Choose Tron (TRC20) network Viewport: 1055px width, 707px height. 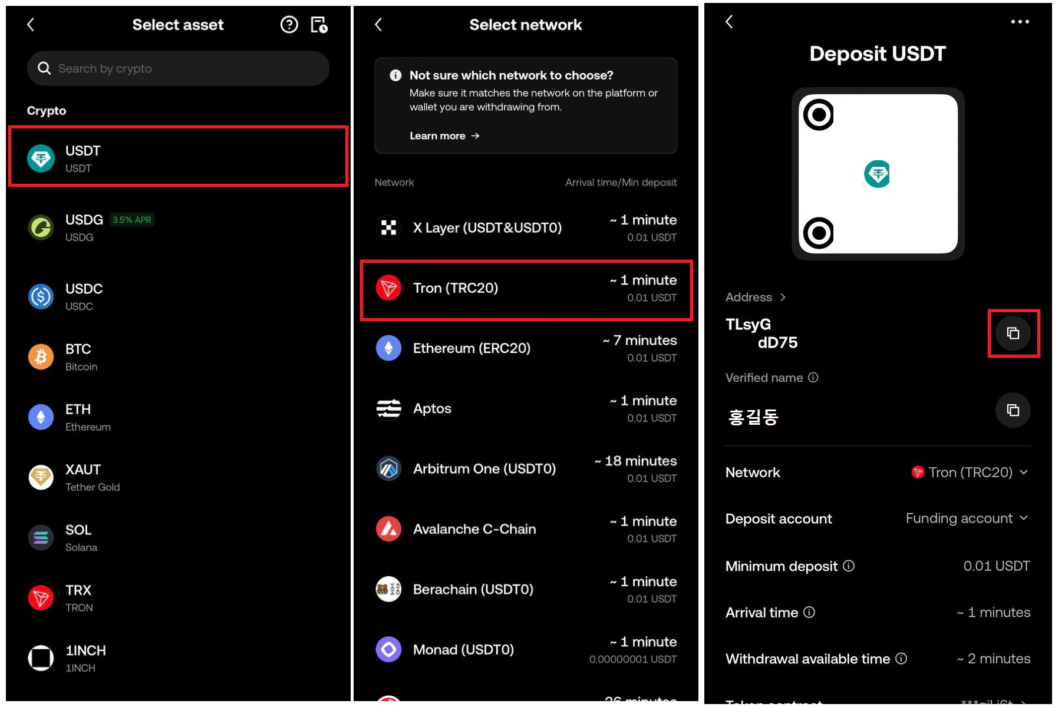pyautogui.click(x=526, y=290)
